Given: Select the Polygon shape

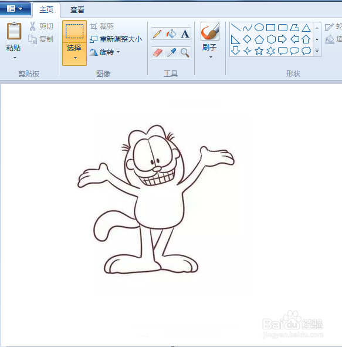Looking at the screenshot, I should [x=294, y=28].
